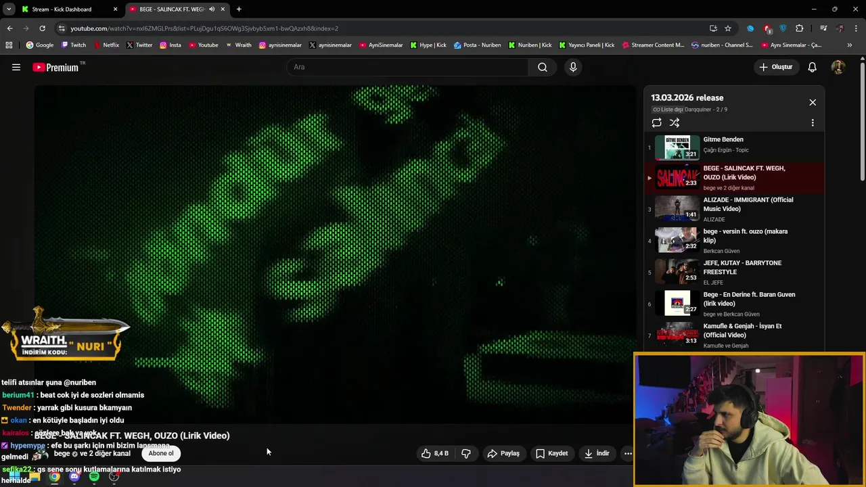Image resolution: width=866 pixels, height=487 pixels.
Task: Open the account avatar menu
Action: click(838, 67)
